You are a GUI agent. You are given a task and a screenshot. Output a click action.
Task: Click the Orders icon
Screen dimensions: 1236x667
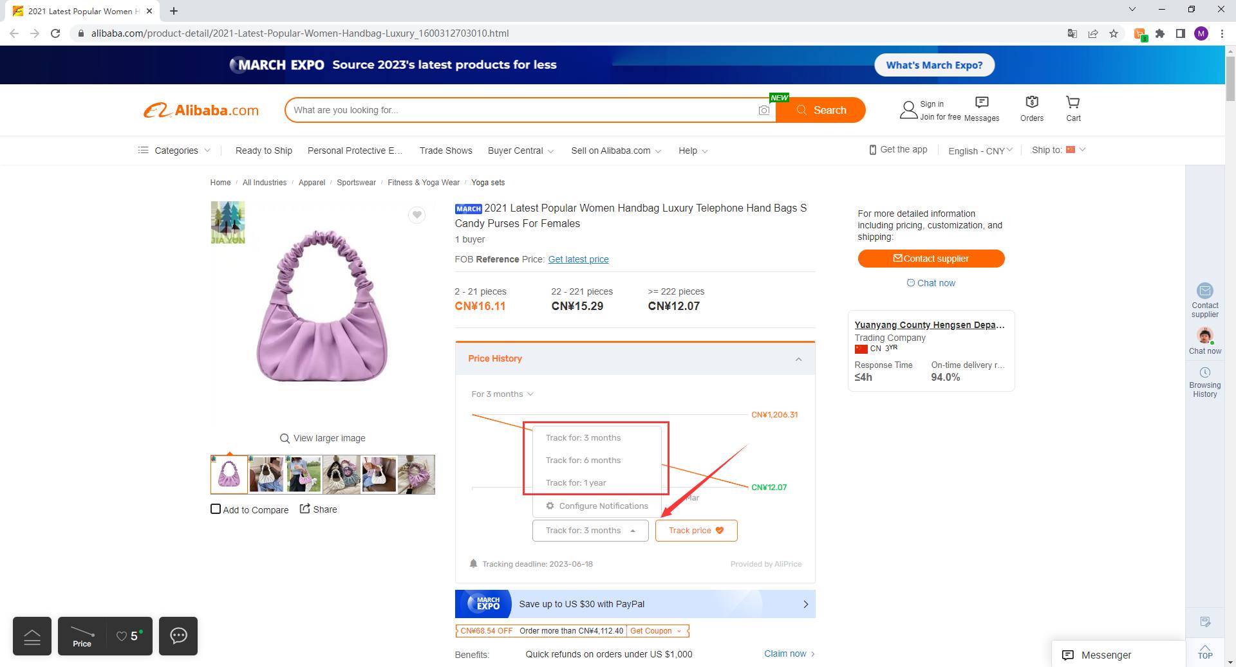coord(1032,109)
